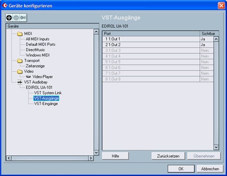Click port row '7 1:Out 7'

(151, 74)
